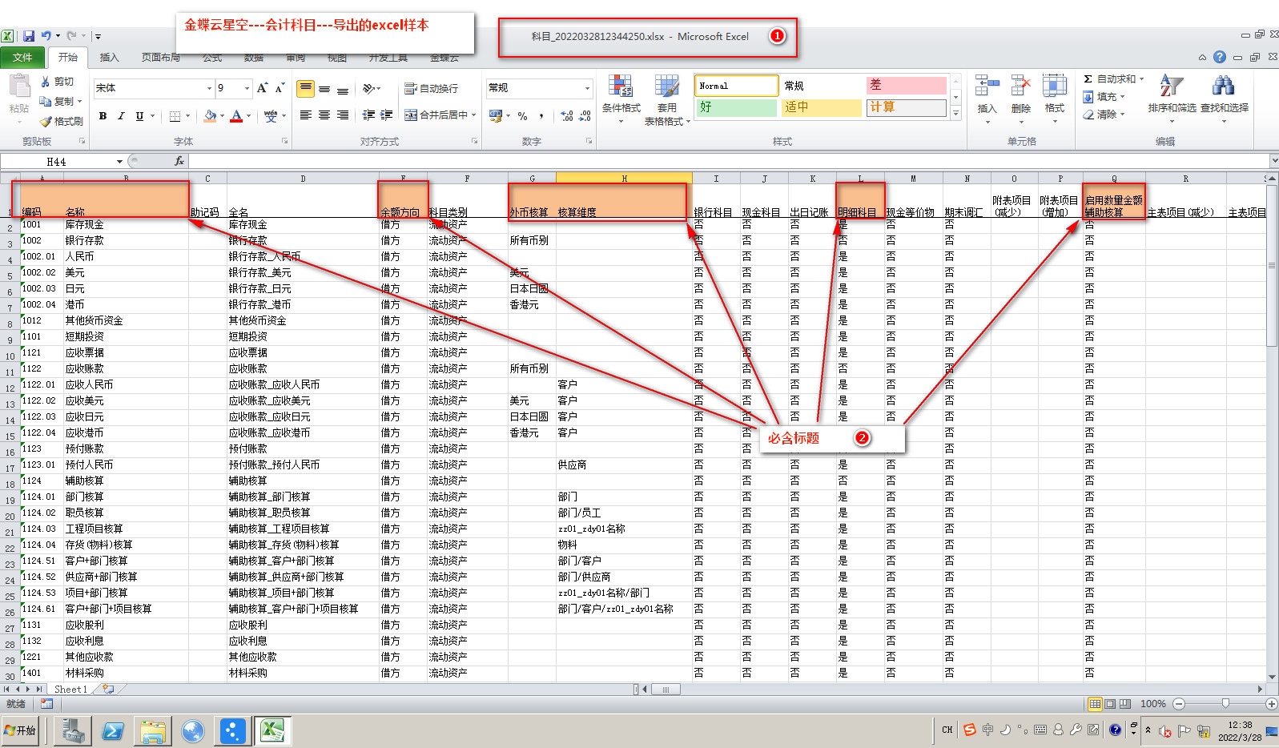Select the Sheet1 worksheet tab
This screenshot has width=1279, height=748.
[70, 689]
